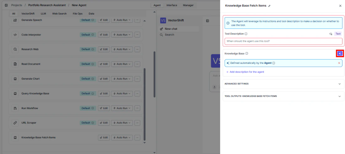Click the Knowledge Base Fetch Items row icon
The width and height of the screenshot is (345, 154).
click(15, 137)
